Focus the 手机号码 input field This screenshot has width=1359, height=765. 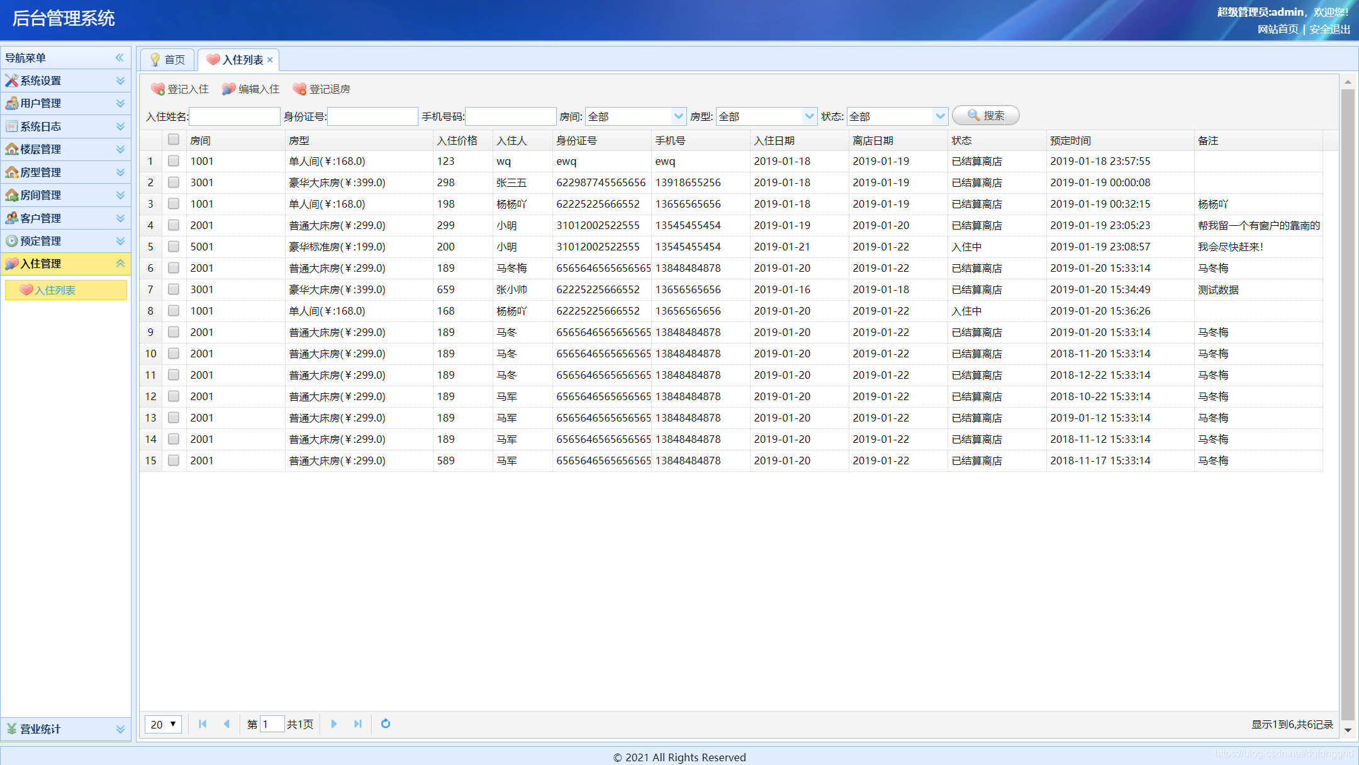(x=510, y=116)
